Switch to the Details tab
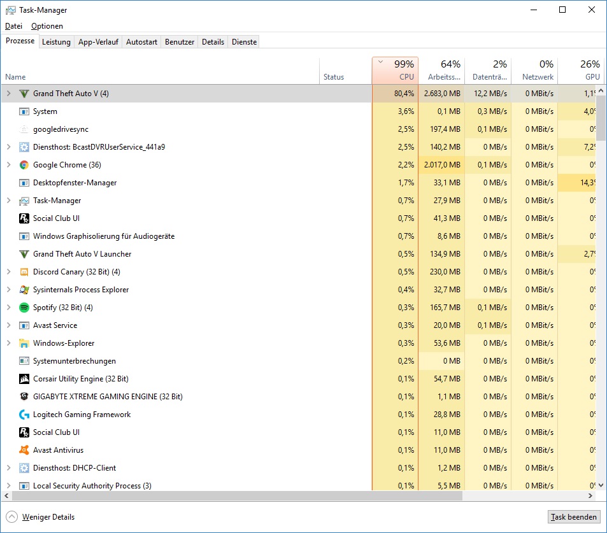This screenshot has height=533, width=607. [213, 42]
